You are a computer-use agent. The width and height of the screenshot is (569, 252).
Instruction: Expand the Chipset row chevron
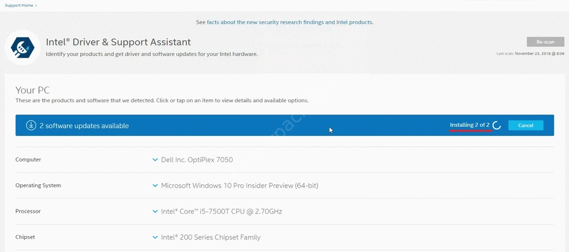click(x=155, y=238)
